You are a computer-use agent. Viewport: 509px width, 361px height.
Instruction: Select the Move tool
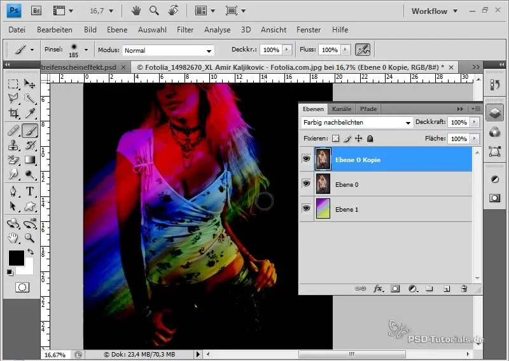coord(29,85)
